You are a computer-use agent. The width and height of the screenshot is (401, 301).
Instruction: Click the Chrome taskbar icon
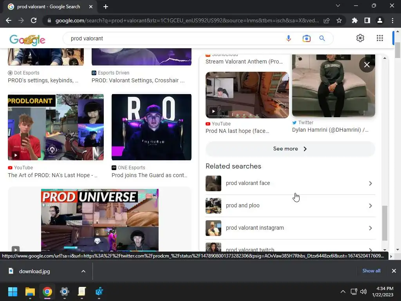tap(47, 292)
